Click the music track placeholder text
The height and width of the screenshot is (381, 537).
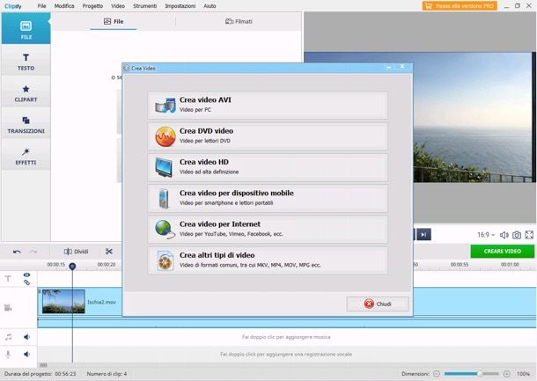coord(286,337)
